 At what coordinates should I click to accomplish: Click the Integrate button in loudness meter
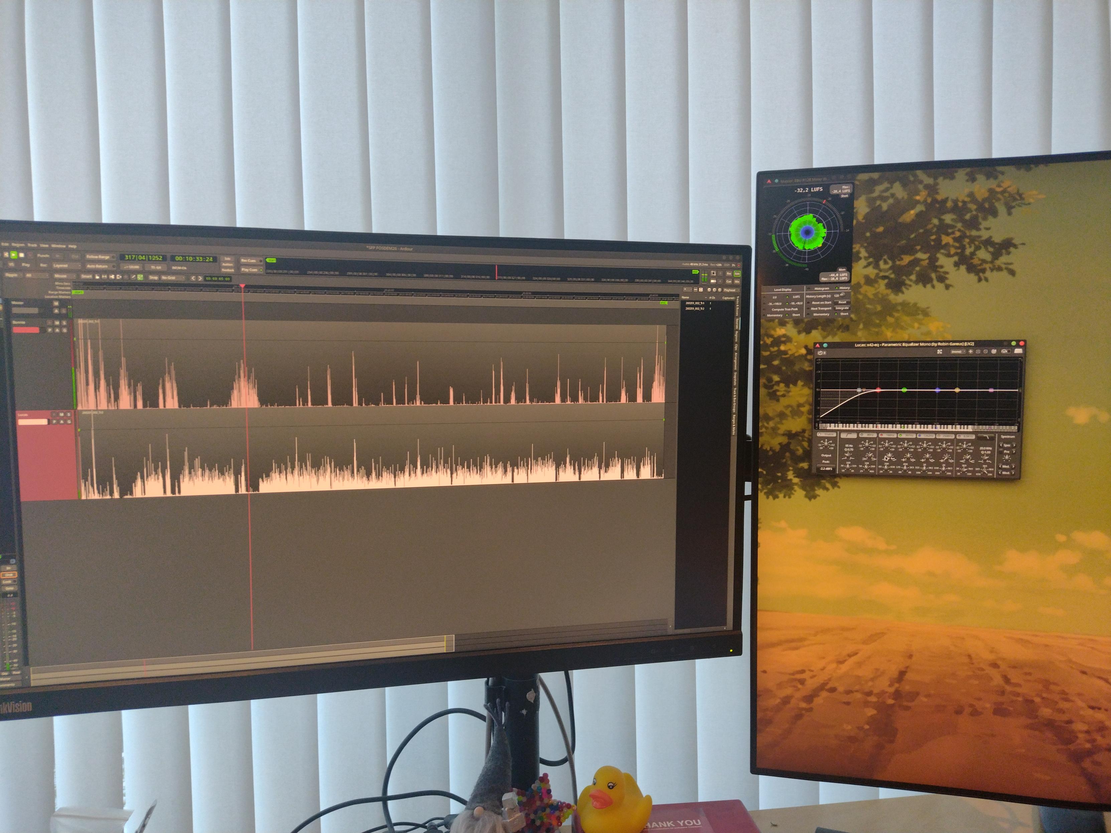click(x=842, y=308)
